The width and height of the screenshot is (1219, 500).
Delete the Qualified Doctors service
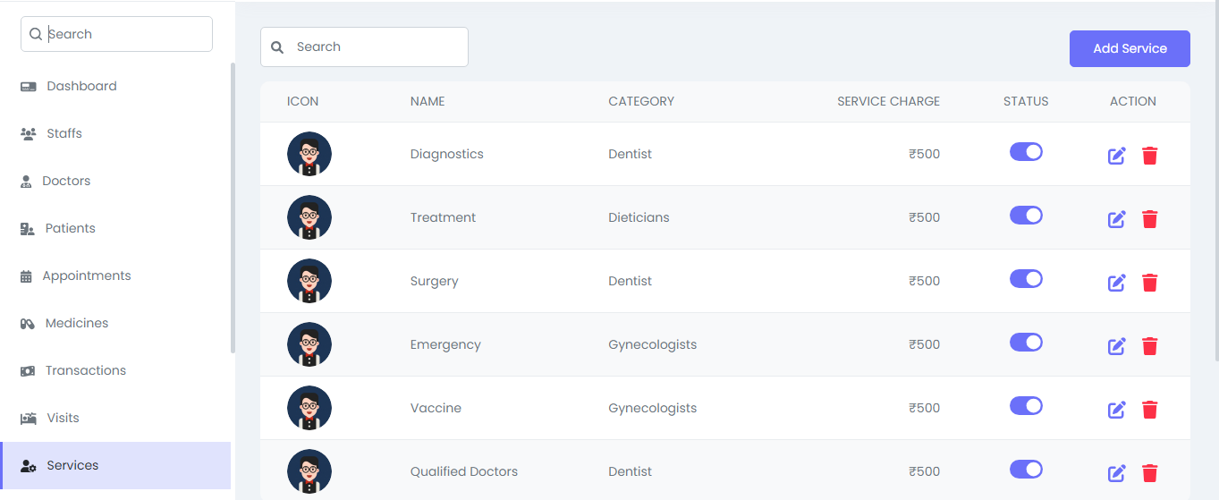(1149, 473)
